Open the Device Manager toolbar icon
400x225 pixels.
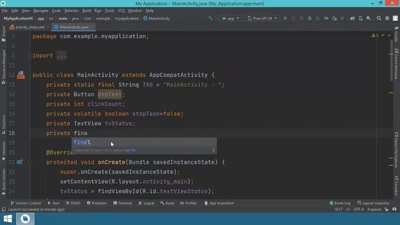[x=361, y=18]
